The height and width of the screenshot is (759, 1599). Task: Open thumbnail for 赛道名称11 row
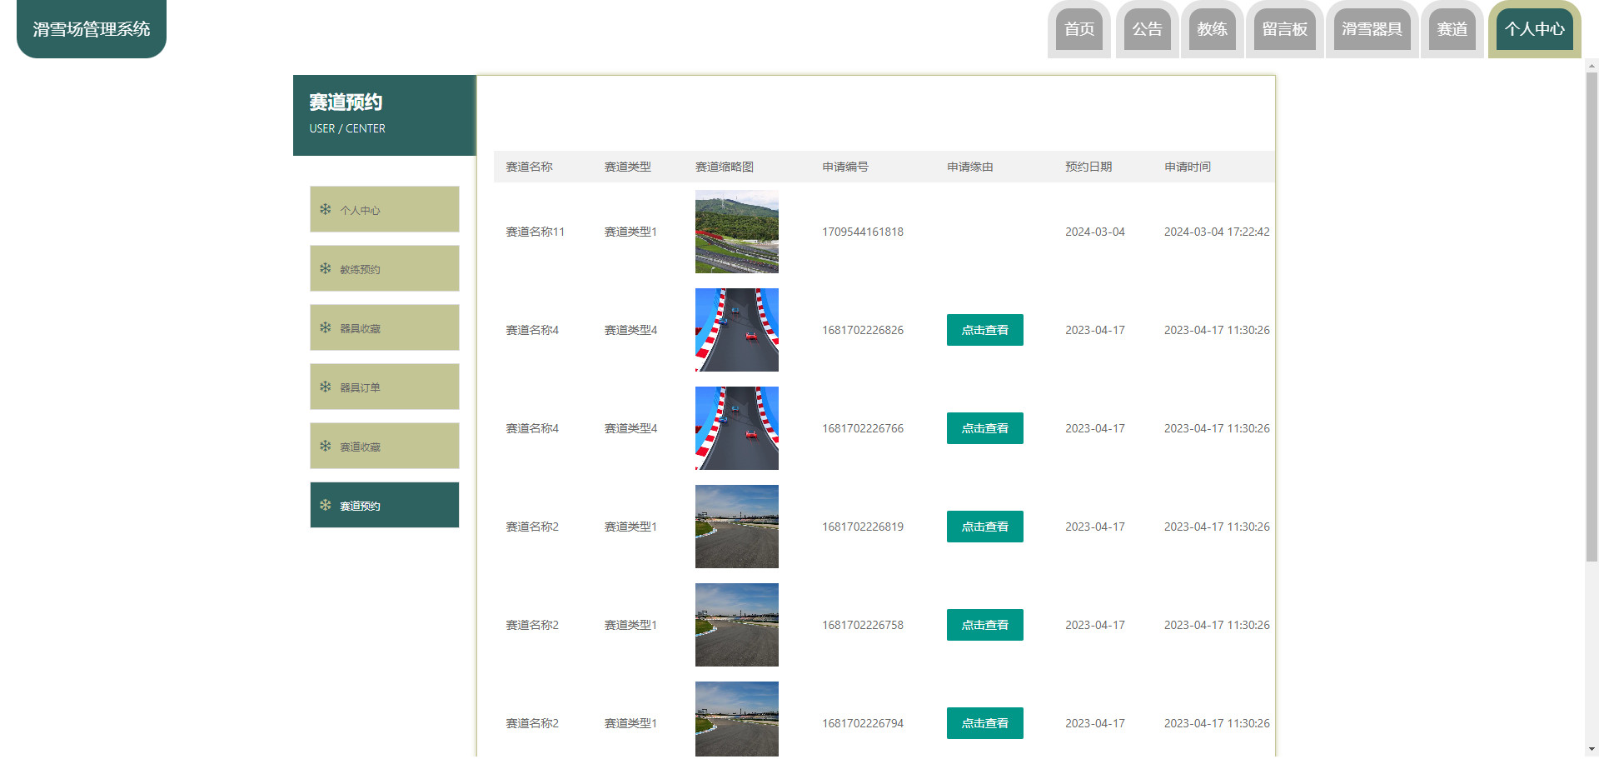coord(737,232)
